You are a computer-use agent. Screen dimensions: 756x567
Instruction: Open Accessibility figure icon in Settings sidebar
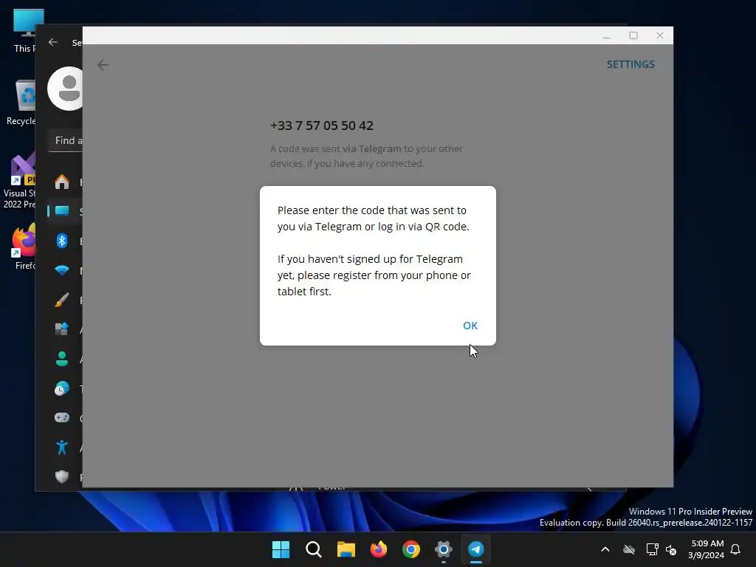pos(62,447)
